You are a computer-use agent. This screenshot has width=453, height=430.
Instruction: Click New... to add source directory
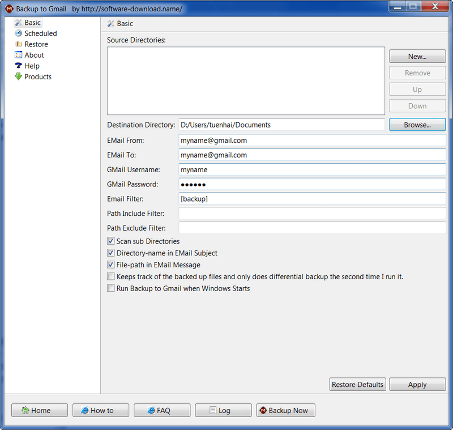[417, 56]
